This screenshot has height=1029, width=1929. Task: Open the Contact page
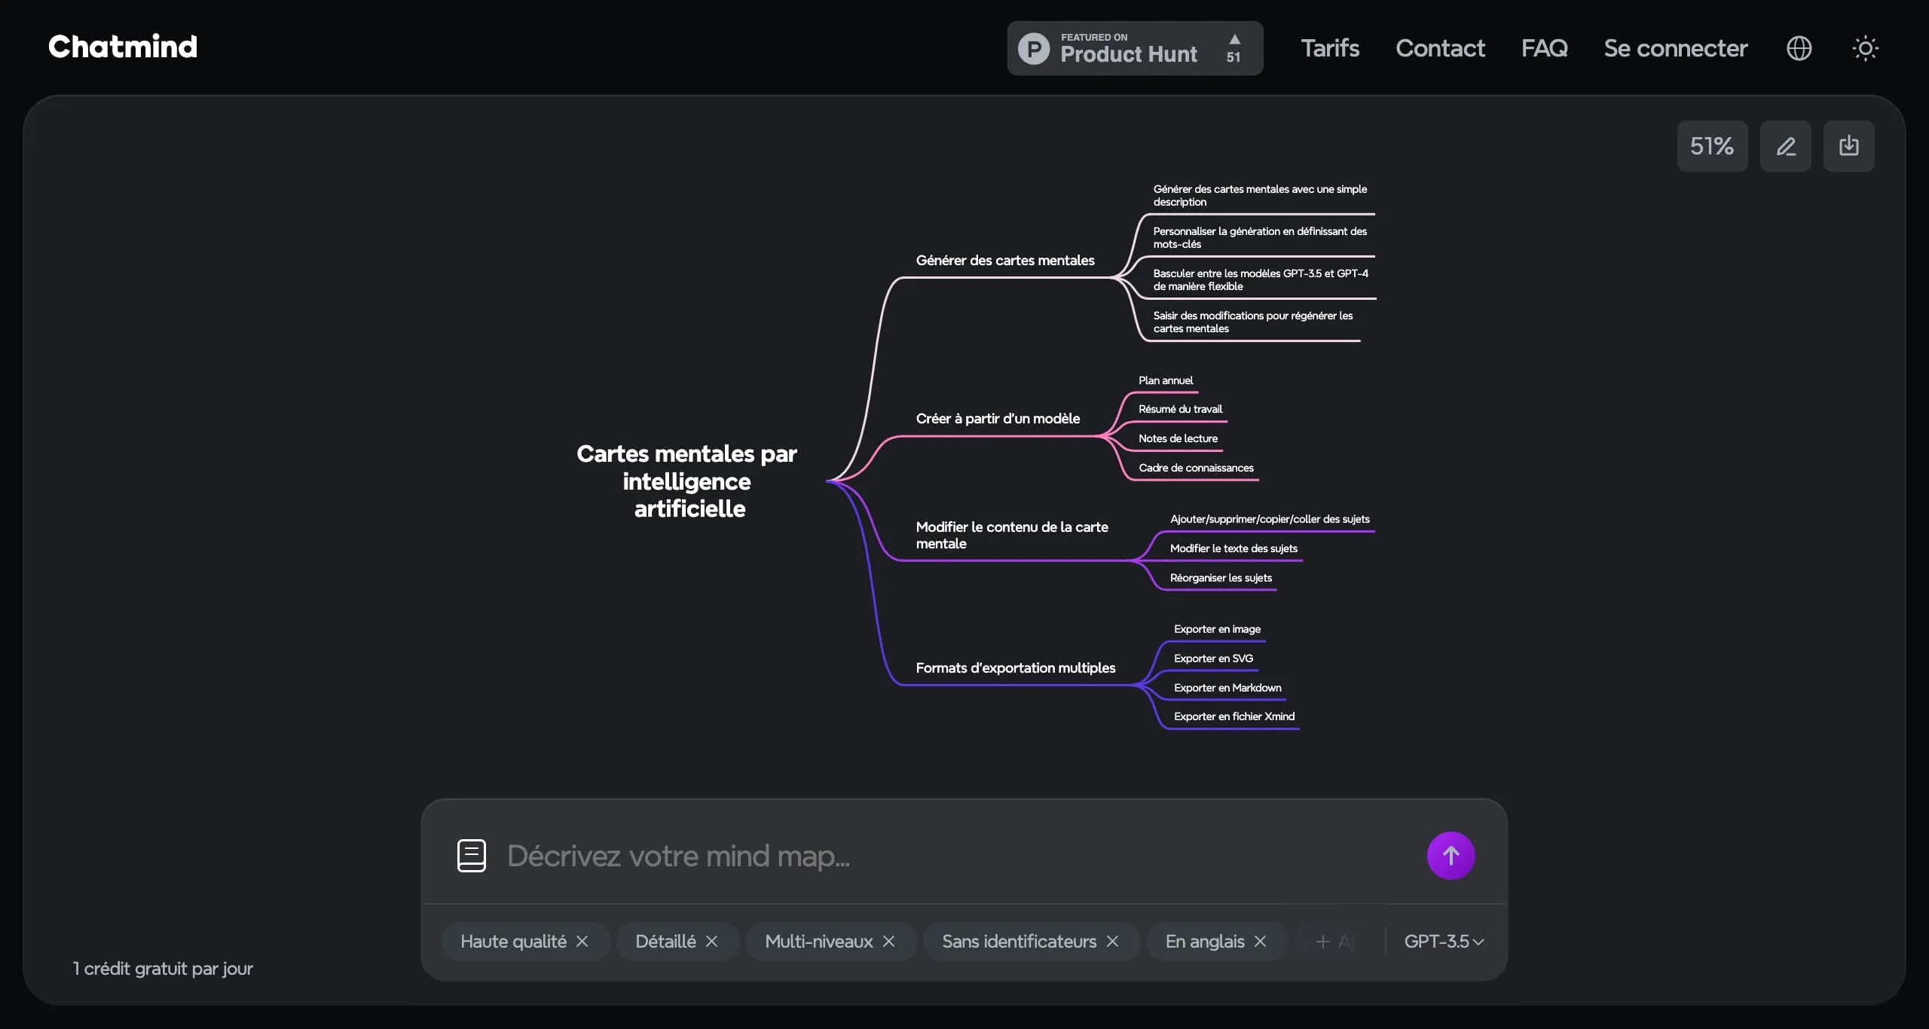(1440, 47)
